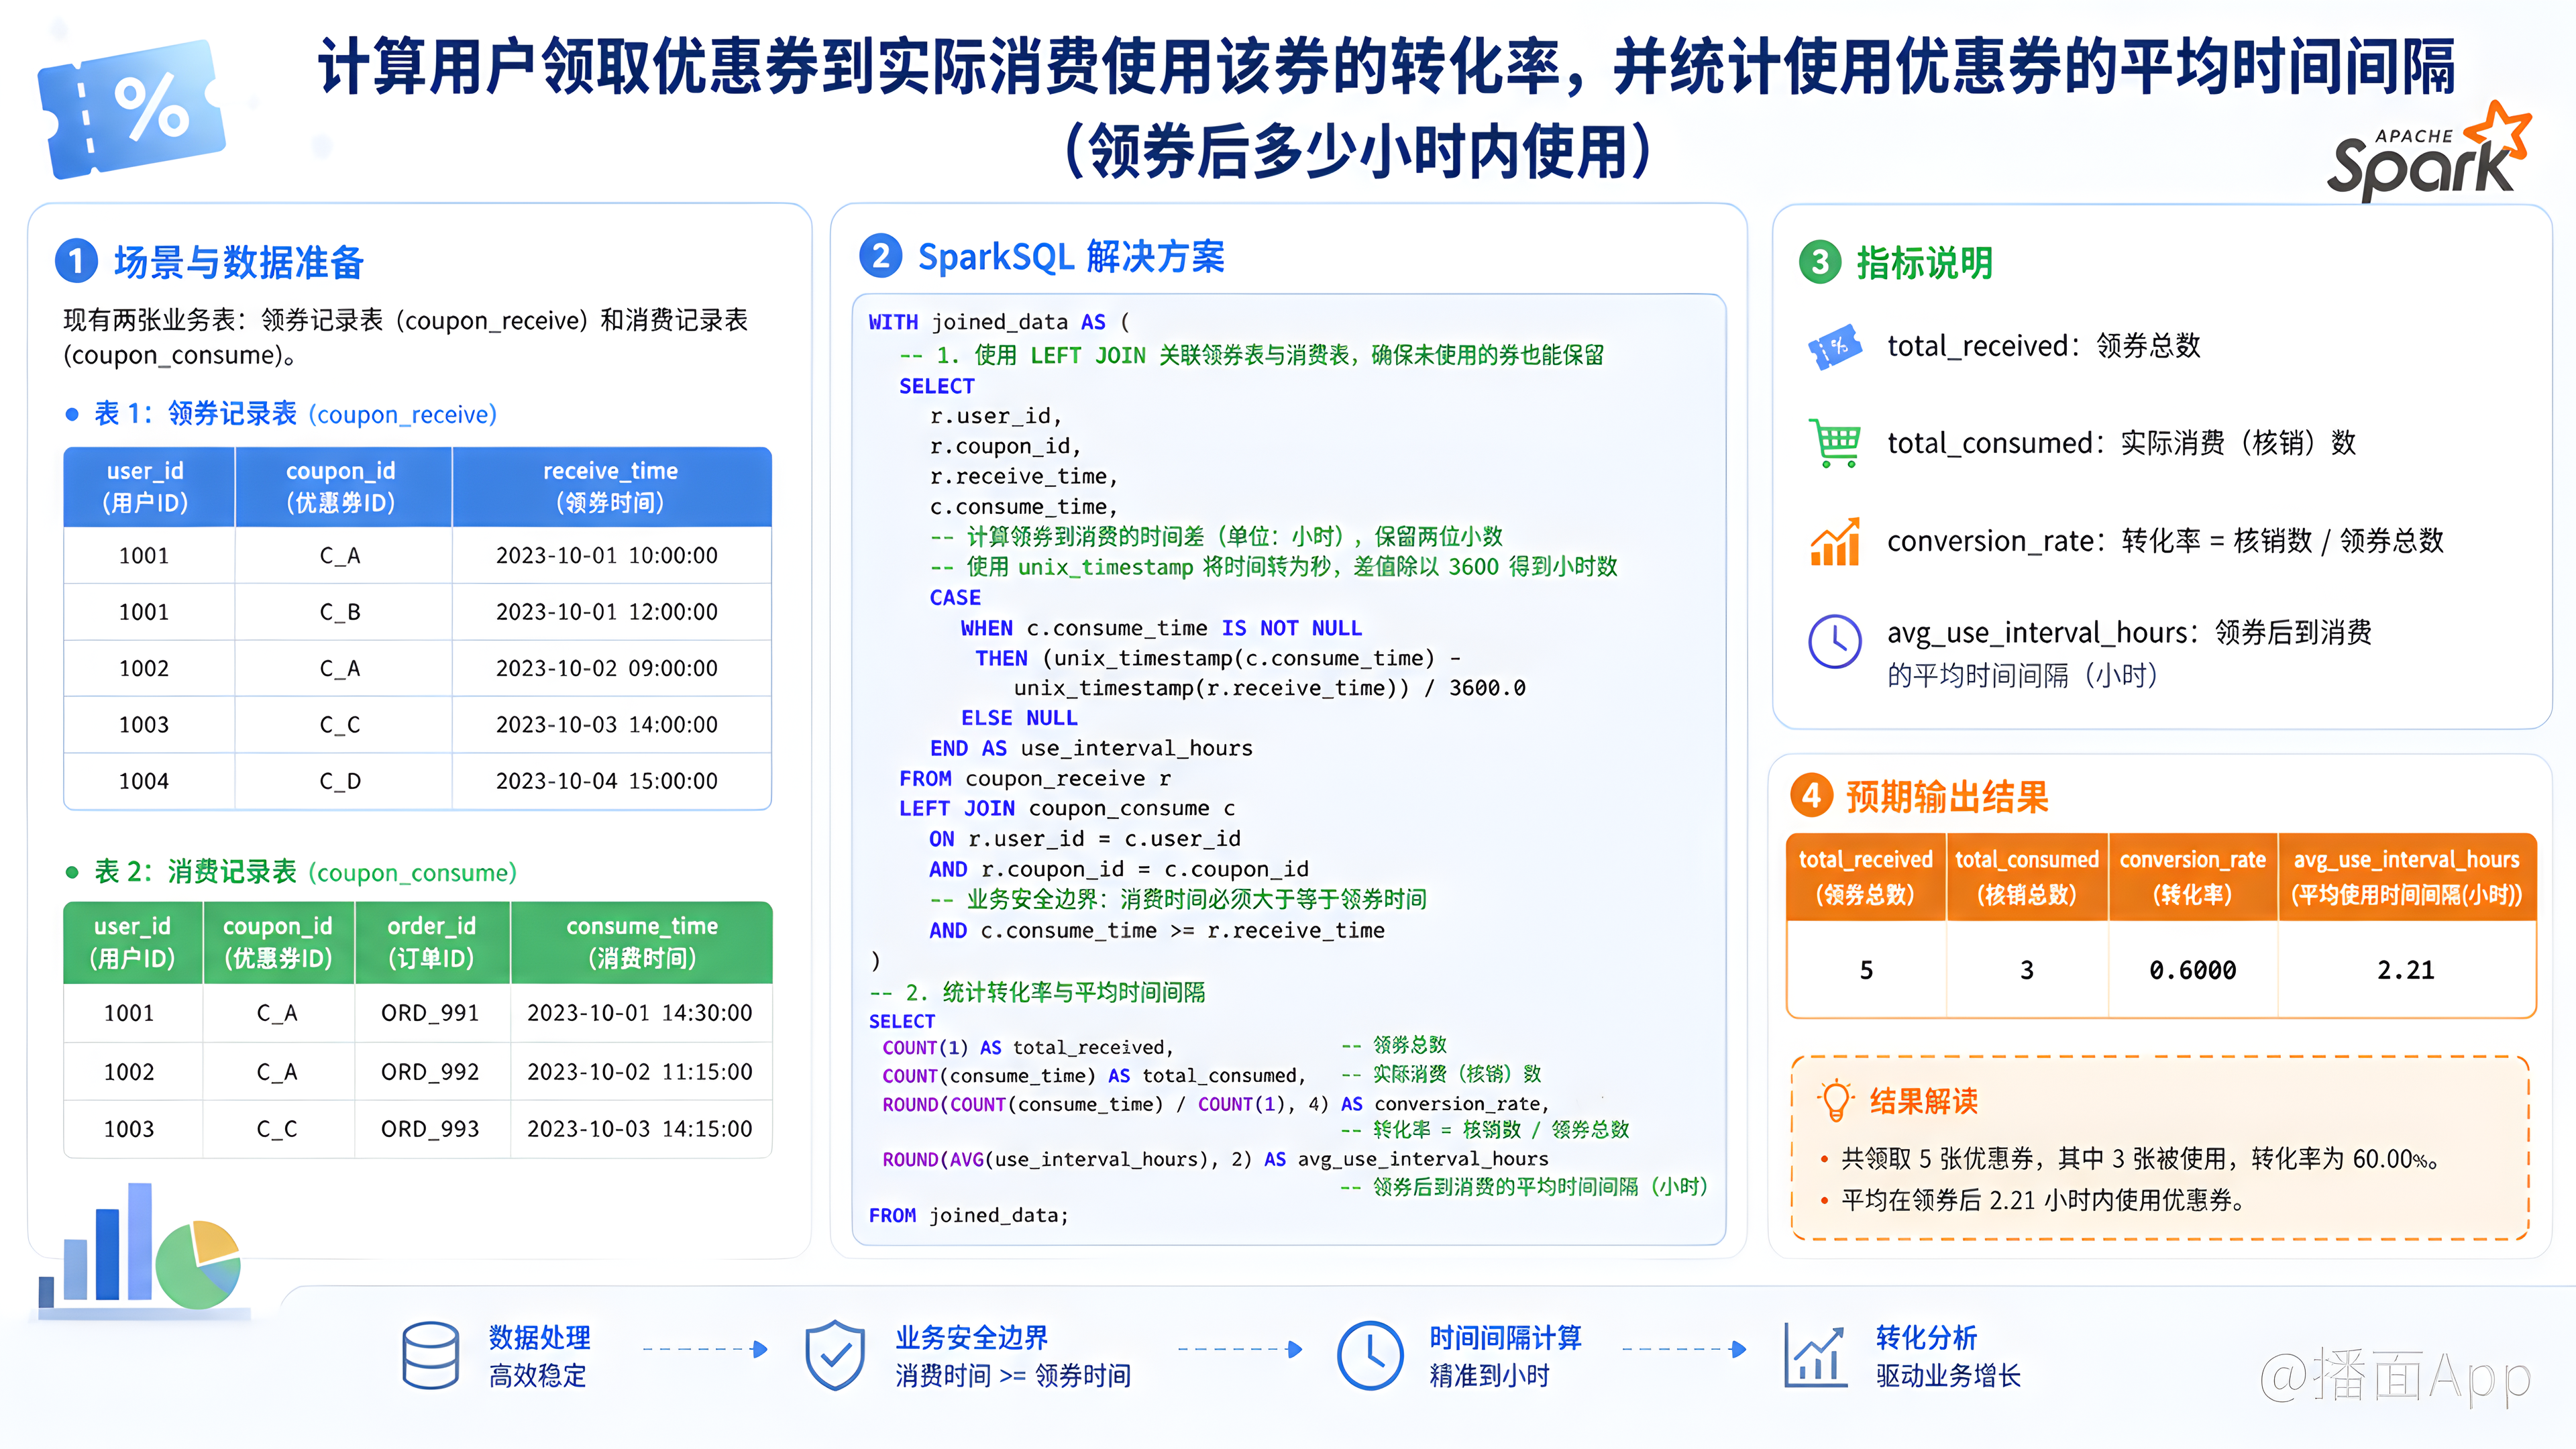Viewport: 2576px width, 1449px height.
Task: Click the 业务安全边界 footer label
Action: 971,1337
